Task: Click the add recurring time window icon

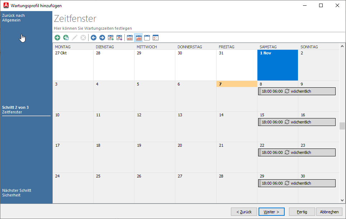Action: coord(66,38)
